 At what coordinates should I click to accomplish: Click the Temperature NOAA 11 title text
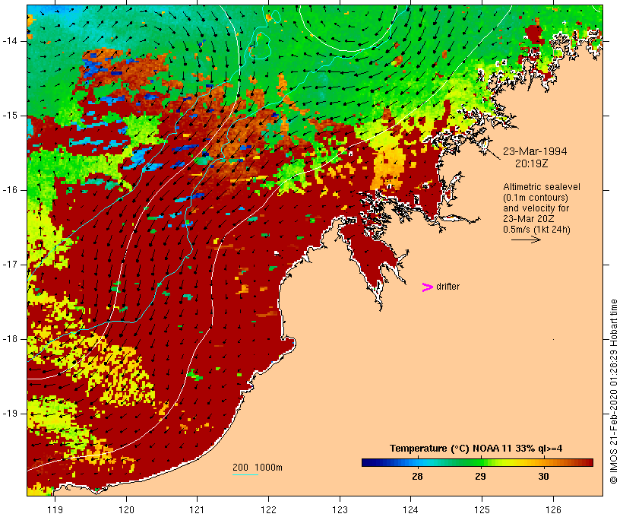(x=476, y=449)
